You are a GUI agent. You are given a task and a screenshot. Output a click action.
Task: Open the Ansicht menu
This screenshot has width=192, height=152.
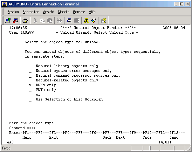pos(49,12)
